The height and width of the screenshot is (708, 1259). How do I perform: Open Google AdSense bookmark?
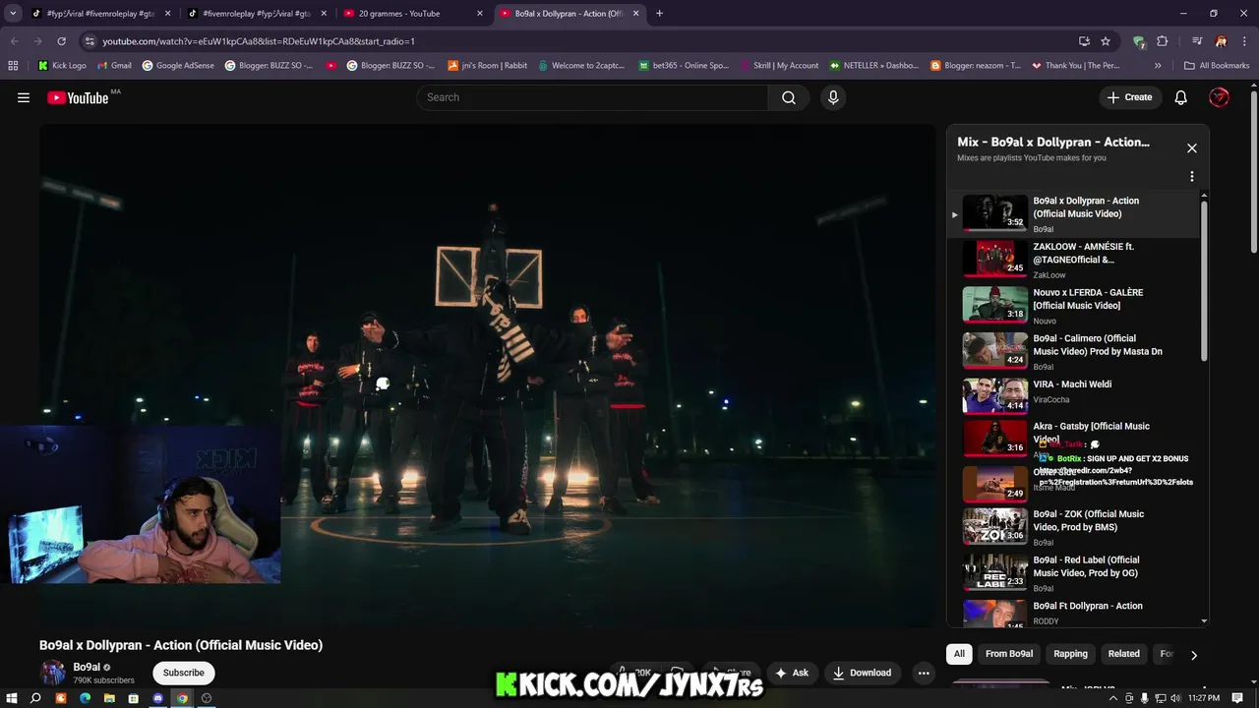(x=178, y=66)
